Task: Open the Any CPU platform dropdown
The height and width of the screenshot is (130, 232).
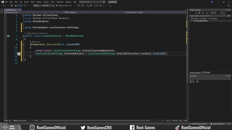Action: [x=48, y=6]
